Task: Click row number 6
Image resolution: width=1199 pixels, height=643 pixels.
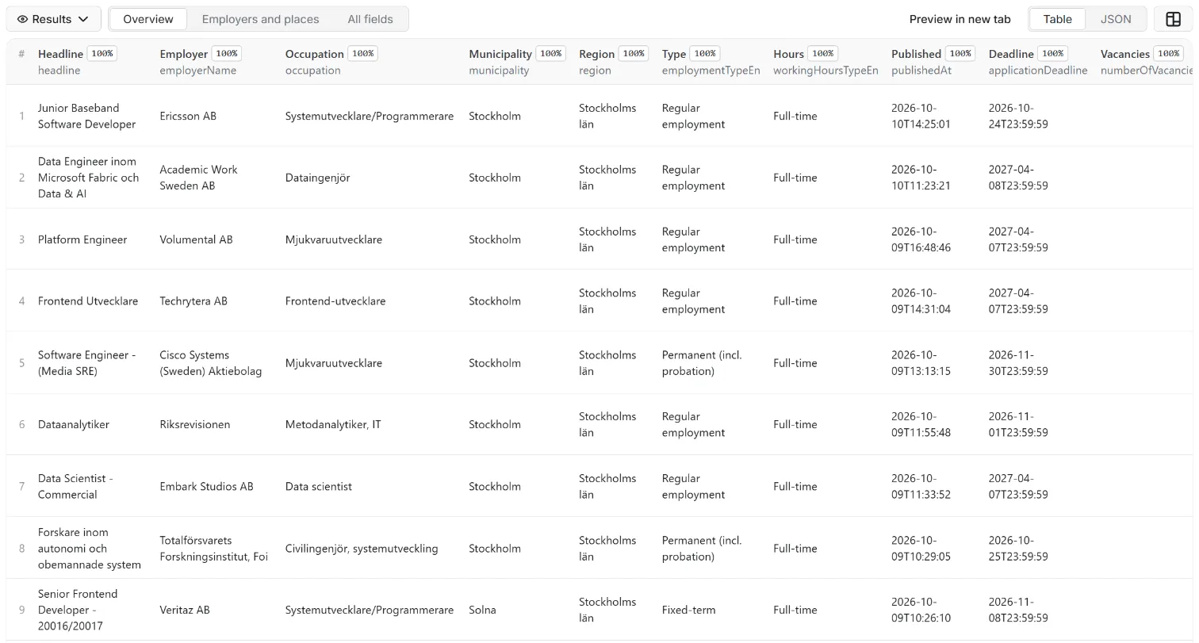Action: [21, 425]
